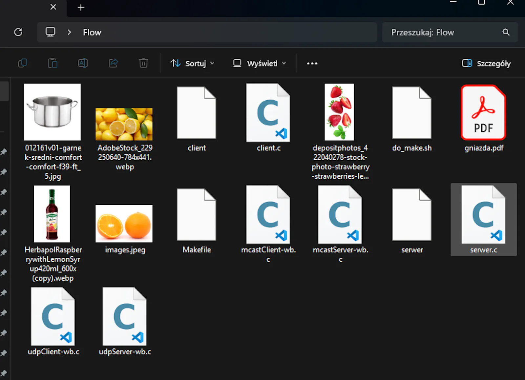Select the gniazda.pdf PDF icon
Screen dimensions: 525x380
pyautogui.click(x=483, y=112)
